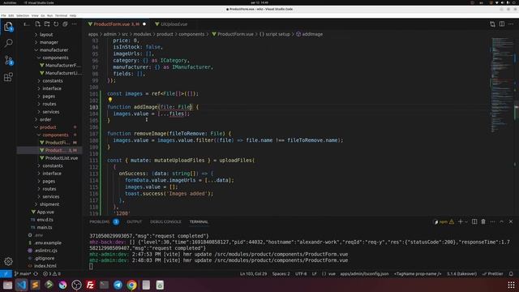This screenshot has width=519, height=292.
Task: Click LF end-of-line in status bar
Action: [315, 274]
